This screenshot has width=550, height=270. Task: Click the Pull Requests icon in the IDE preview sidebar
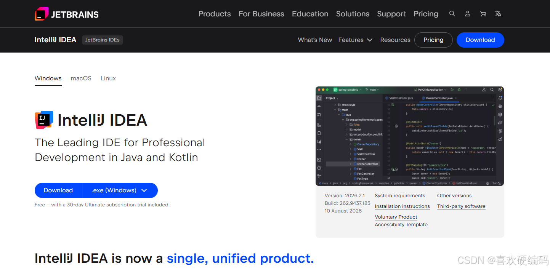tap(319, 114)
